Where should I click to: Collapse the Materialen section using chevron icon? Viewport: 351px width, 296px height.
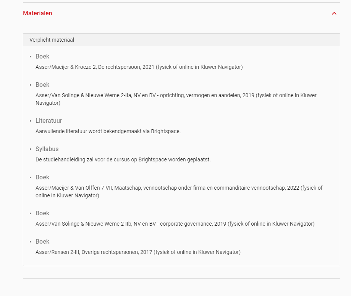tap(334, 13)
